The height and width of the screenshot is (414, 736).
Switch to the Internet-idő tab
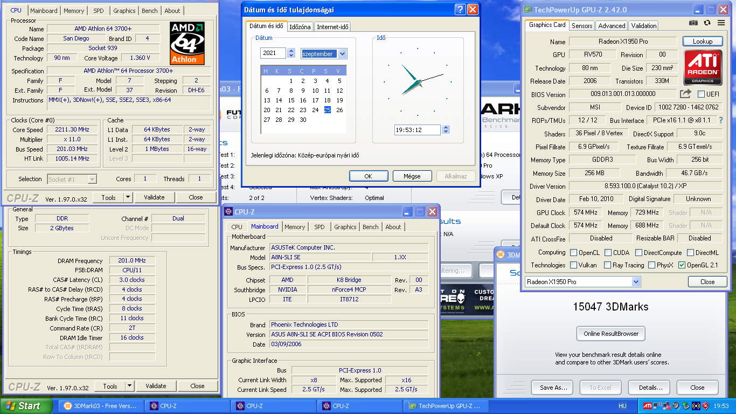[332, 26]
